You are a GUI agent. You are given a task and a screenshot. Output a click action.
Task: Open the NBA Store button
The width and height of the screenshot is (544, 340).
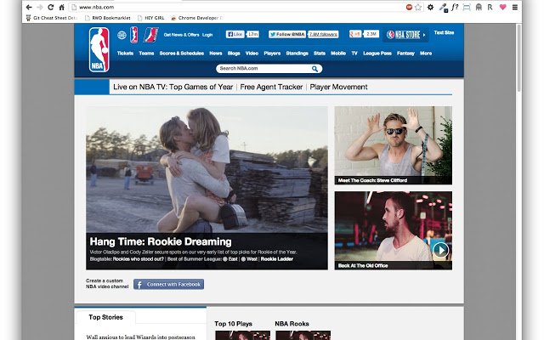point(405,35)
